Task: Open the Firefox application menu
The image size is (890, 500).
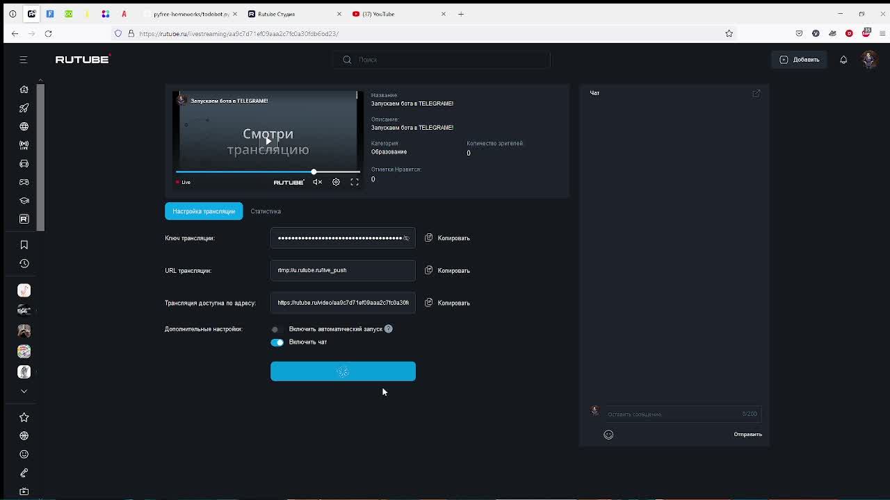Action: [x=884, y=33]
